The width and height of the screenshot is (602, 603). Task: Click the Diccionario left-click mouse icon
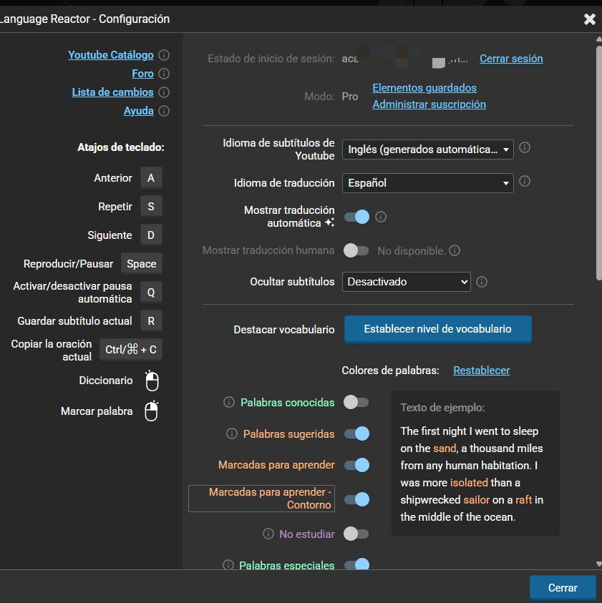[x=152, y=381]
